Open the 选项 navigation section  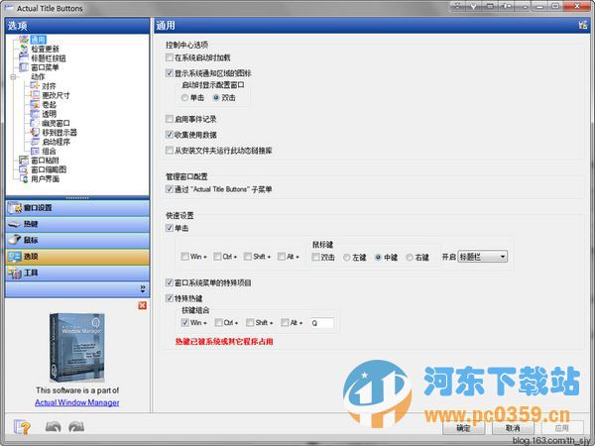pos(77,257)
